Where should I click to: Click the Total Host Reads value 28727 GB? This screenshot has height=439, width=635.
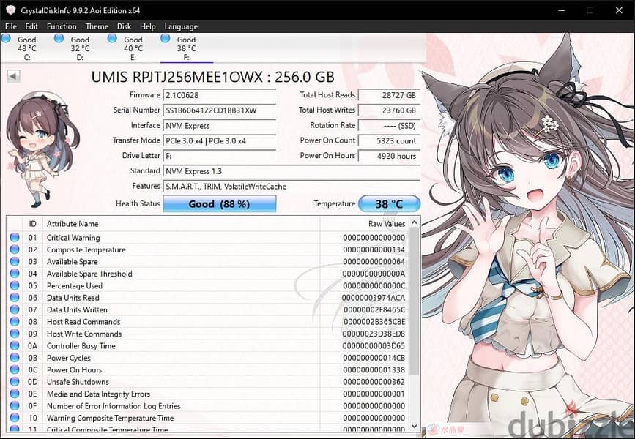tap(389, 96)
